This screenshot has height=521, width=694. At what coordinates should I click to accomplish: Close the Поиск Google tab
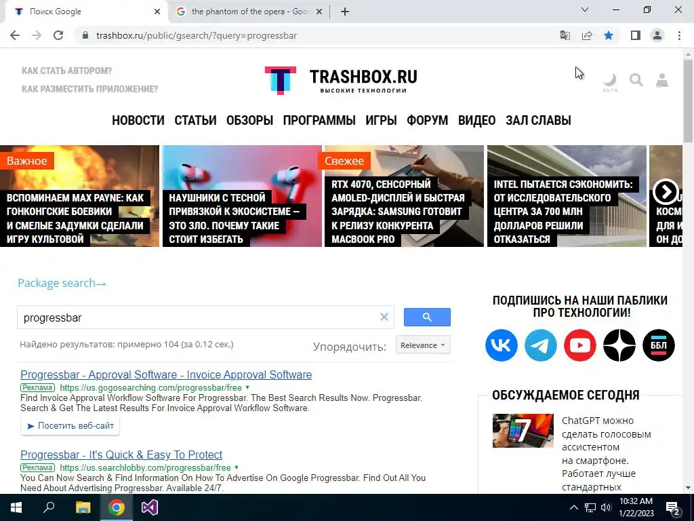point(157,12)
